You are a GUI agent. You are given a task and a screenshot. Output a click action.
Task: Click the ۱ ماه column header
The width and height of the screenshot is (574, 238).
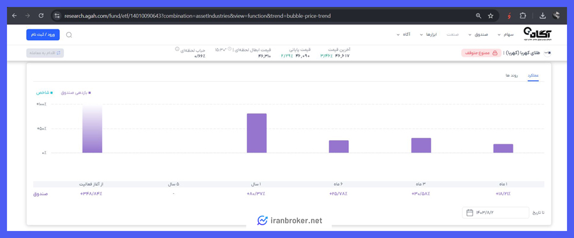(503, 184)
